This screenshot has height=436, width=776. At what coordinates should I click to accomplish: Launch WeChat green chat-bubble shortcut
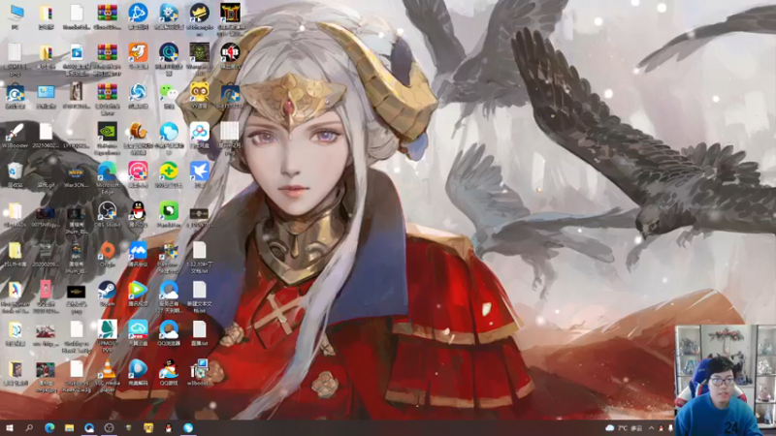[x=169, y=92]
